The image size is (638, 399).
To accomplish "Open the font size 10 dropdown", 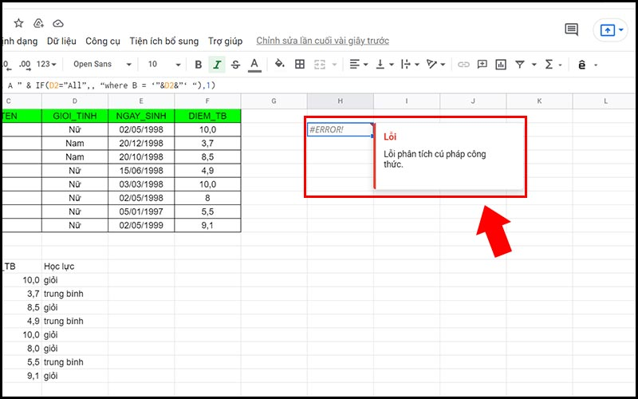I will (x=164, y=65).
